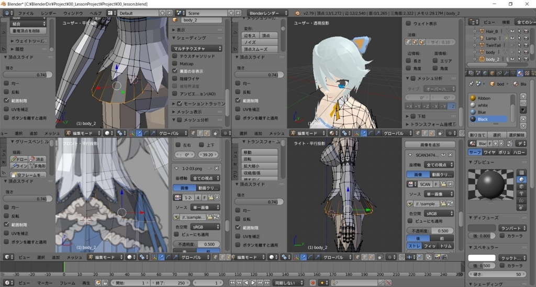
Task: Open timeline フレーム menu
Action: (x=68, y=283)
